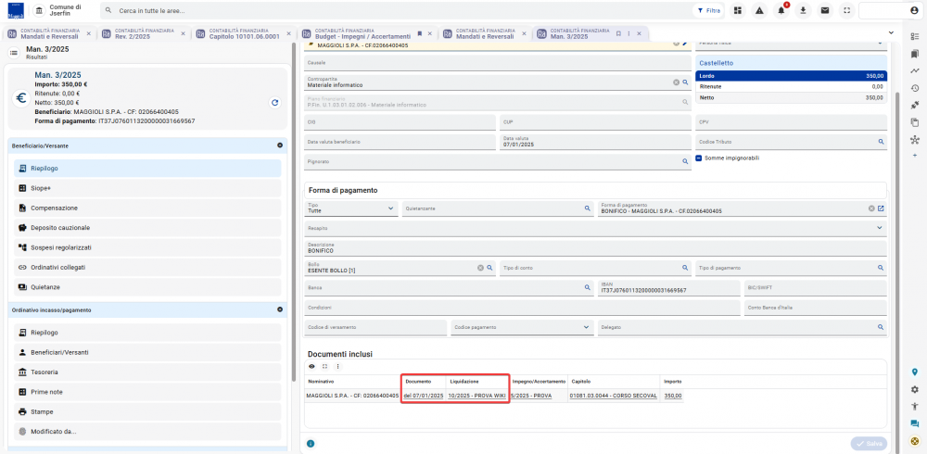Select Compensazione in the left menu
Viewport: 927px width, 454px height.
coord(147,208)
